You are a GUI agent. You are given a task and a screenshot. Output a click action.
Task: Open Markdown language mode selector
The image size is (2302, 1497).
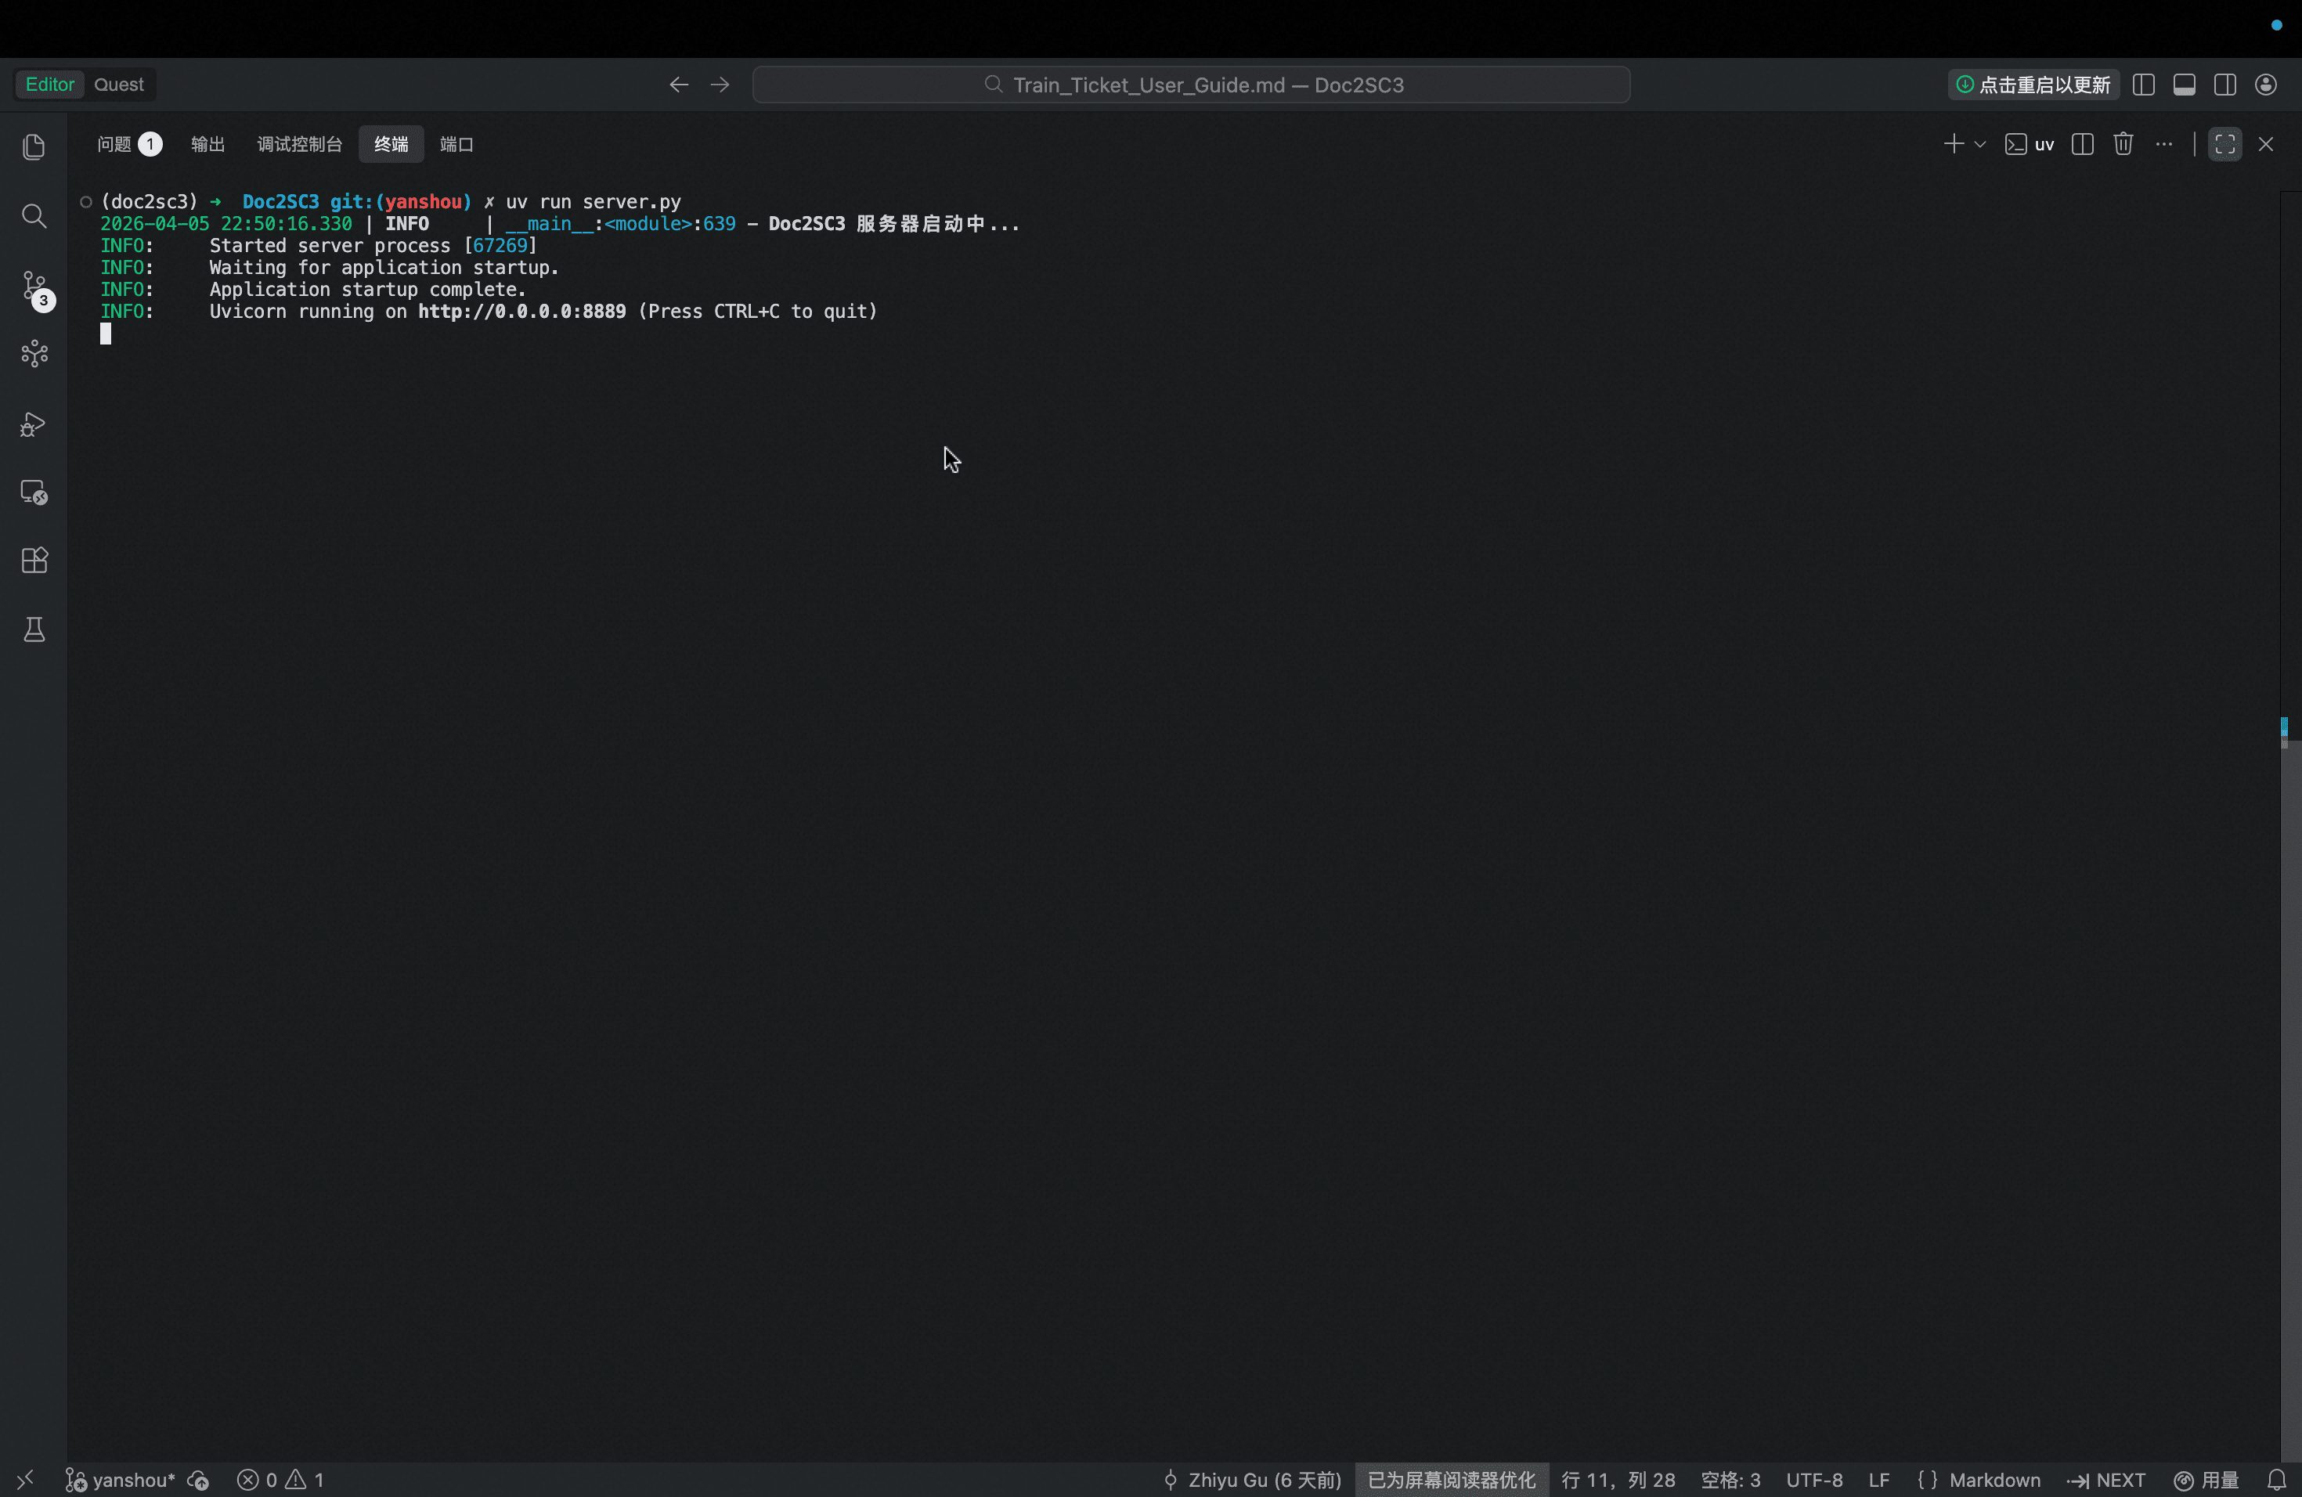point(1994,1480)
